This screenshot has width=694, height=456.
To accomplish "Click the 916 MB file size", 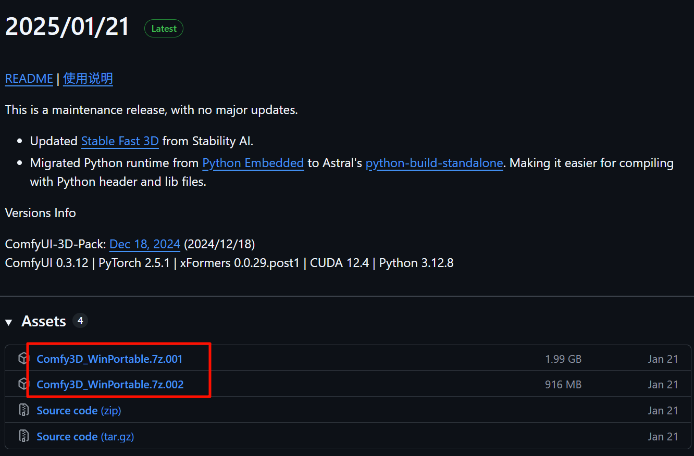I will click(x=563, y=385).
